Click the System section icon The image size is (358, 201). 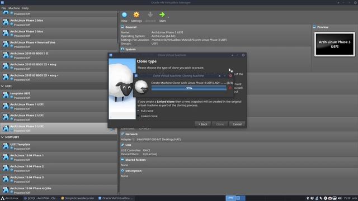click(x=123, y=49)
